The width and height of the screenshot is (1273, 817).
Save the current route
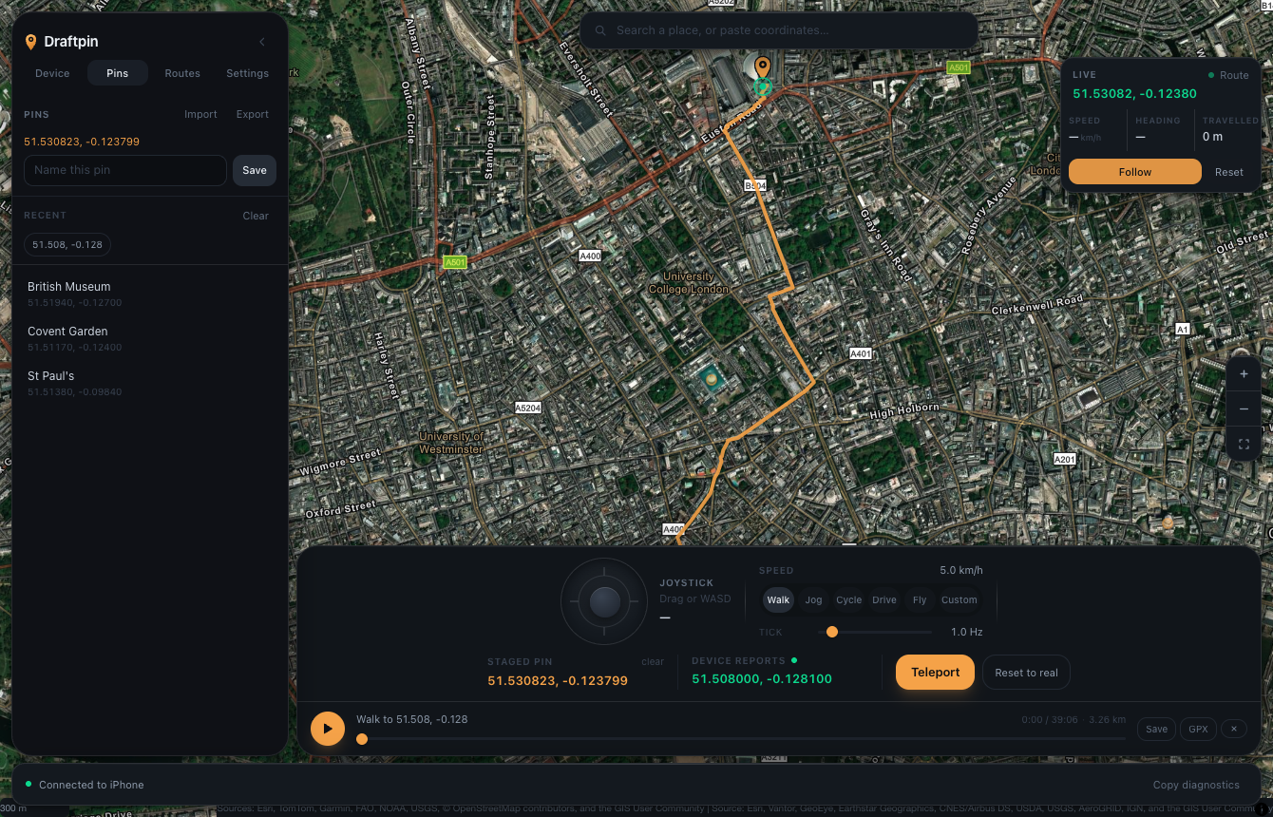click(x=1156, y=729)
